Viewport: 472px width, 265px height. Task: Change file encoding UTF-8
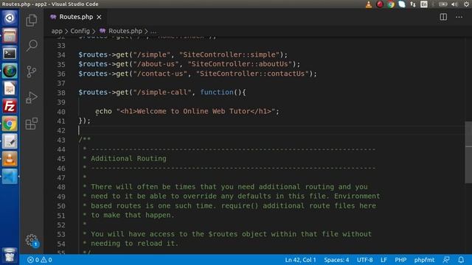tap(364, 260)
